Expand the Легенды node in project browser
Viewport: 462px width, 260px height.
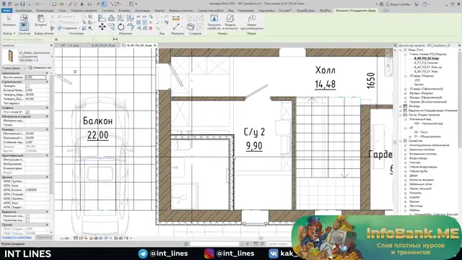(x=401, y=106)
